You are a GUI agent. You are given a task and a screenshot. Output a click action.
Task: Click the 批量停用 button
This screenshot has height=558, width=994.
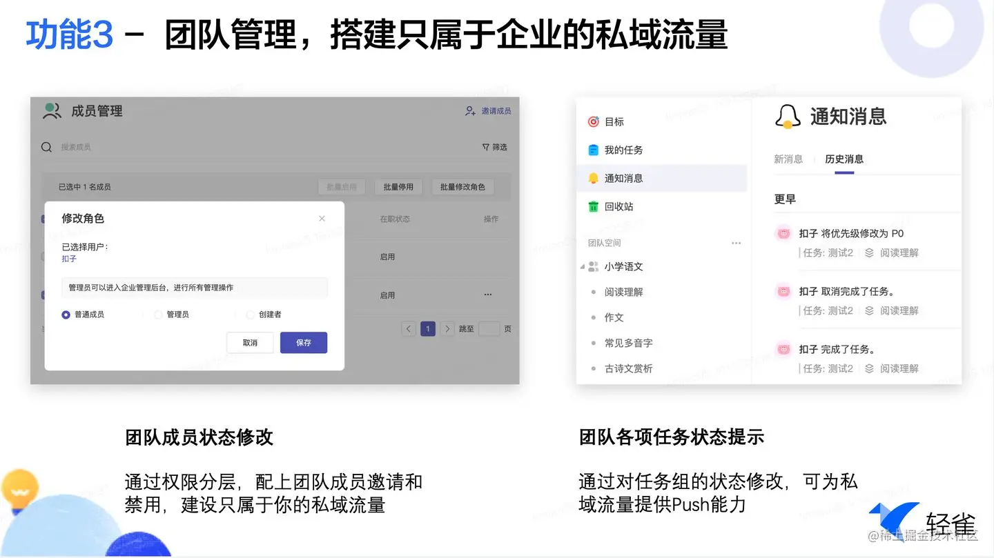[398, 186]
